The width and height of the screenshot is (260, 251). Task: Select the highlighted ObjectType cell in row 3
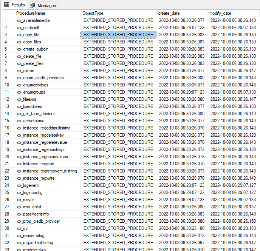click(x=118, y=35)
